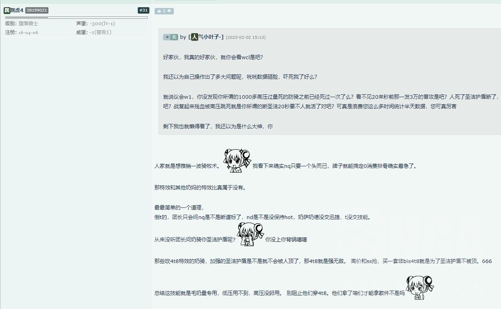
Task: Click the thumbs-up icon showing 3
Action: (160, 11)
